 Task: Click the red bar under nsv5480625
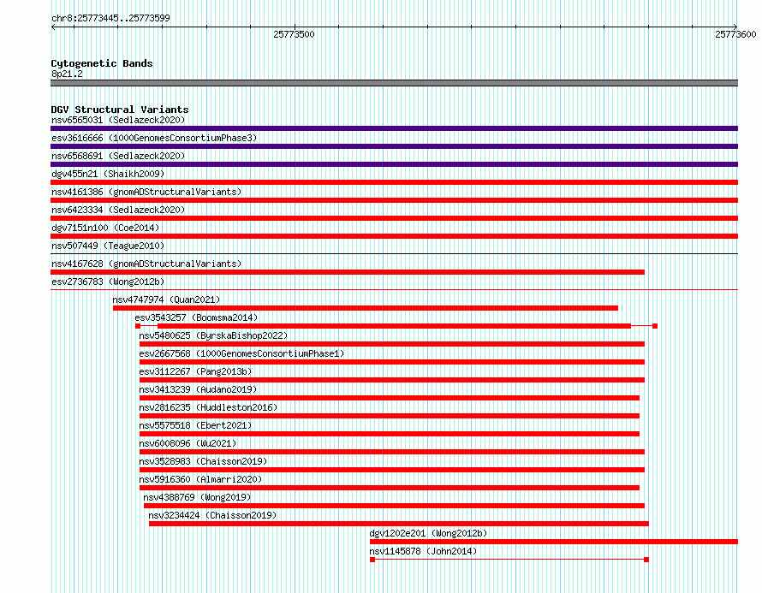(391, 344)
